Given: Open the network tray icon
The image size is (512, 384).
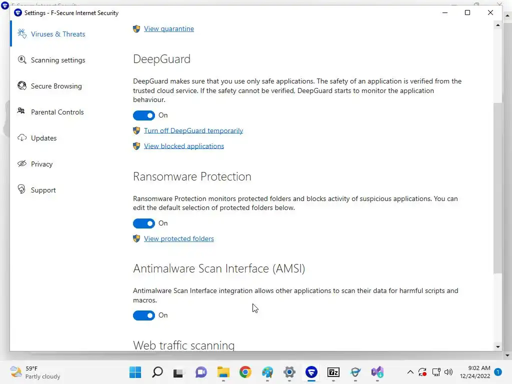Looking at the screenshot, I should (436, 372).
